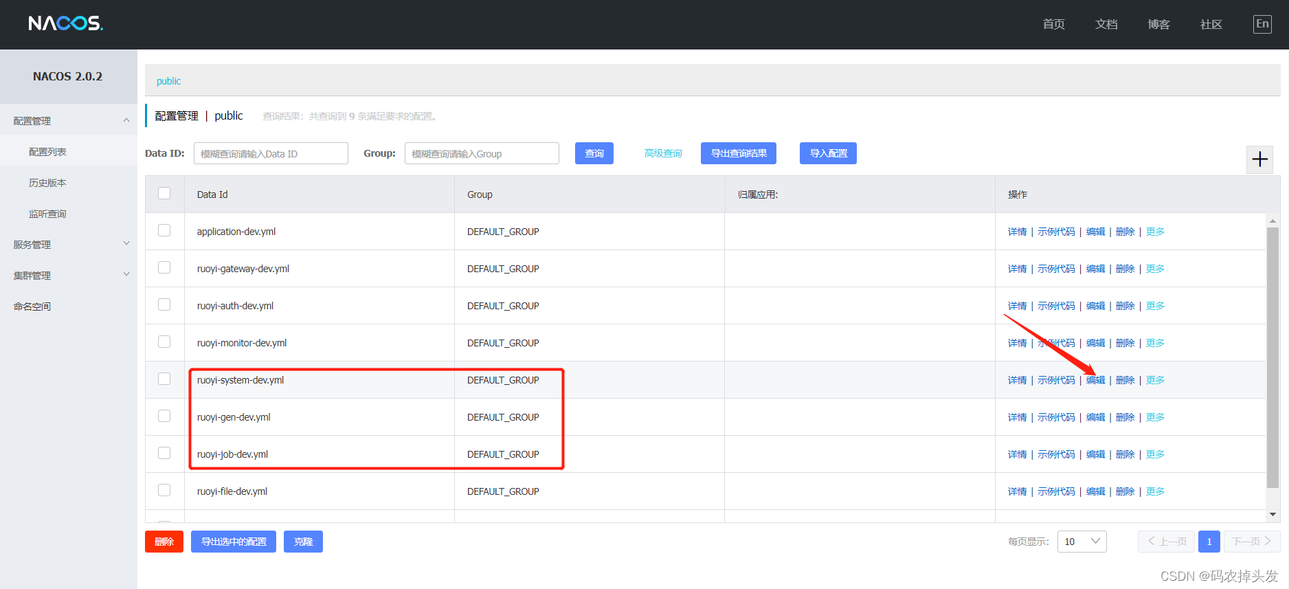The height and width of the screenshot is (589, 1289).
Task: Click the Data Id column header
Action: (x=320, y=195)
